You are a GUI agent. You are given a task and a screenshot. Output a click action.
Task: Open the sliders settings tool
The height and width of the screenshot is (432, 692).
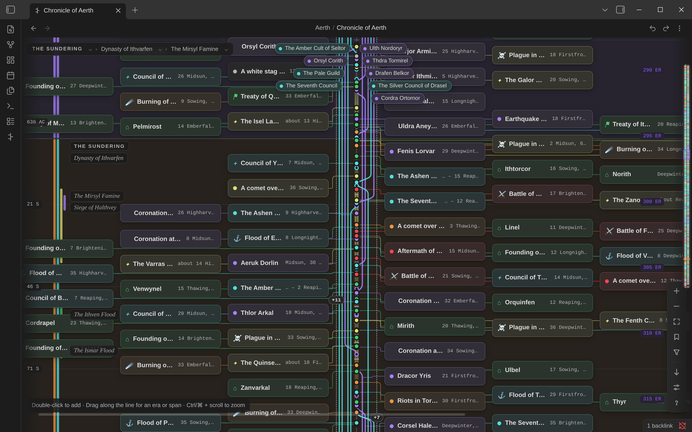click(x=676, y=388)
